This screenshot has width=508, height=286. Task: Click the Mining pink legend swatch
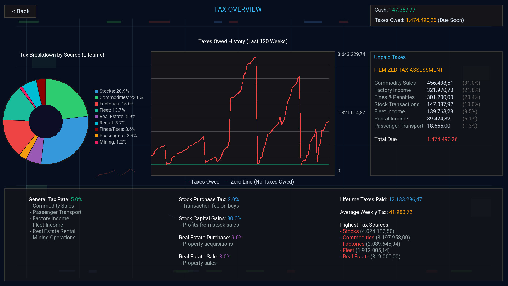(96, 142)
